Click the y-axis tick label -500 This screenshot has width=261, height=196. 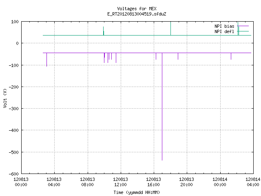[13, 152]
